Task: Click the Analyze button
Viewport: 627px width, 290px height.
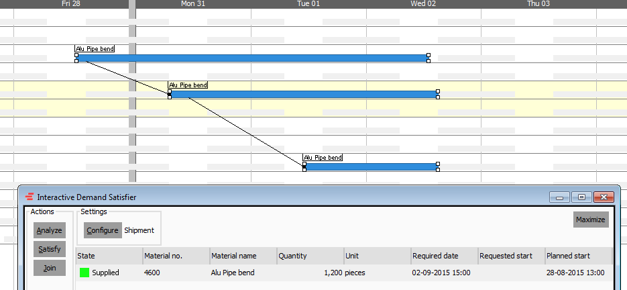Action: 50,230
